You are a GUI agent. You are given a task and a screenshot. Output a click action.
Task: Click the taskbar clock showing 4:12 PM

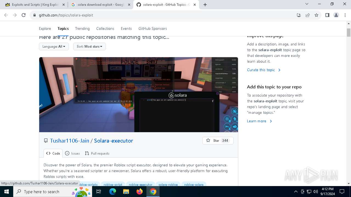328,192
